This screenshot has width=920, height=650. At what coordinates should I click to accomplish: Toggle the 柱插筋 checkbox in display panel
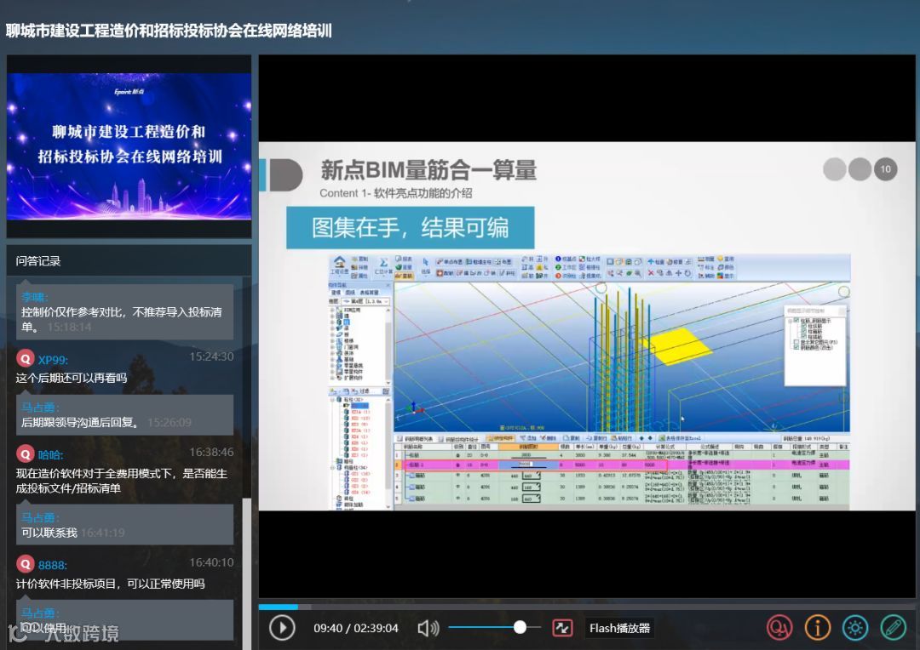pos(804,336)
